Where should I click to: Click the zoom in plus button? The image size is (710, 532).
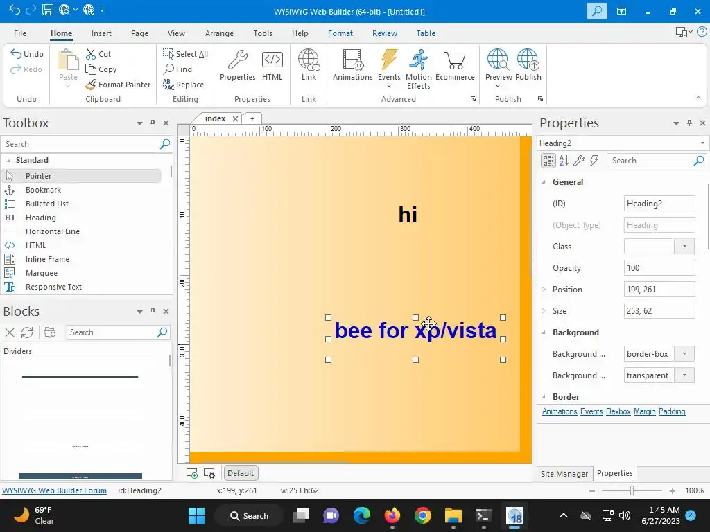(x=673, y=491)
